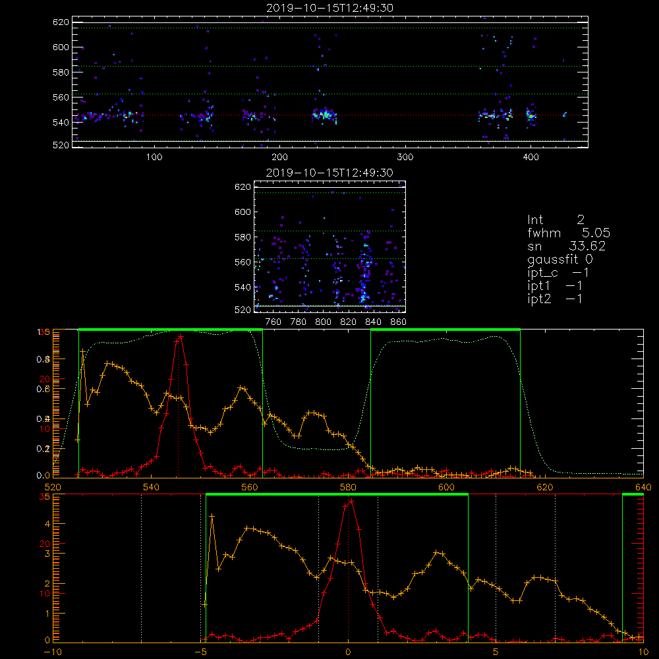Select the 'fwhm 5.05' readout text
This screenshot has height=659, width=659.
click(569, 233)
